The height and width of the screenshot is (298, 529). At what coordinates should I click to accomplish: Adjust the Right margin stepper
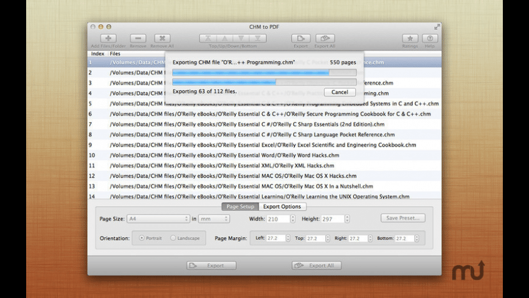point(370,238)
